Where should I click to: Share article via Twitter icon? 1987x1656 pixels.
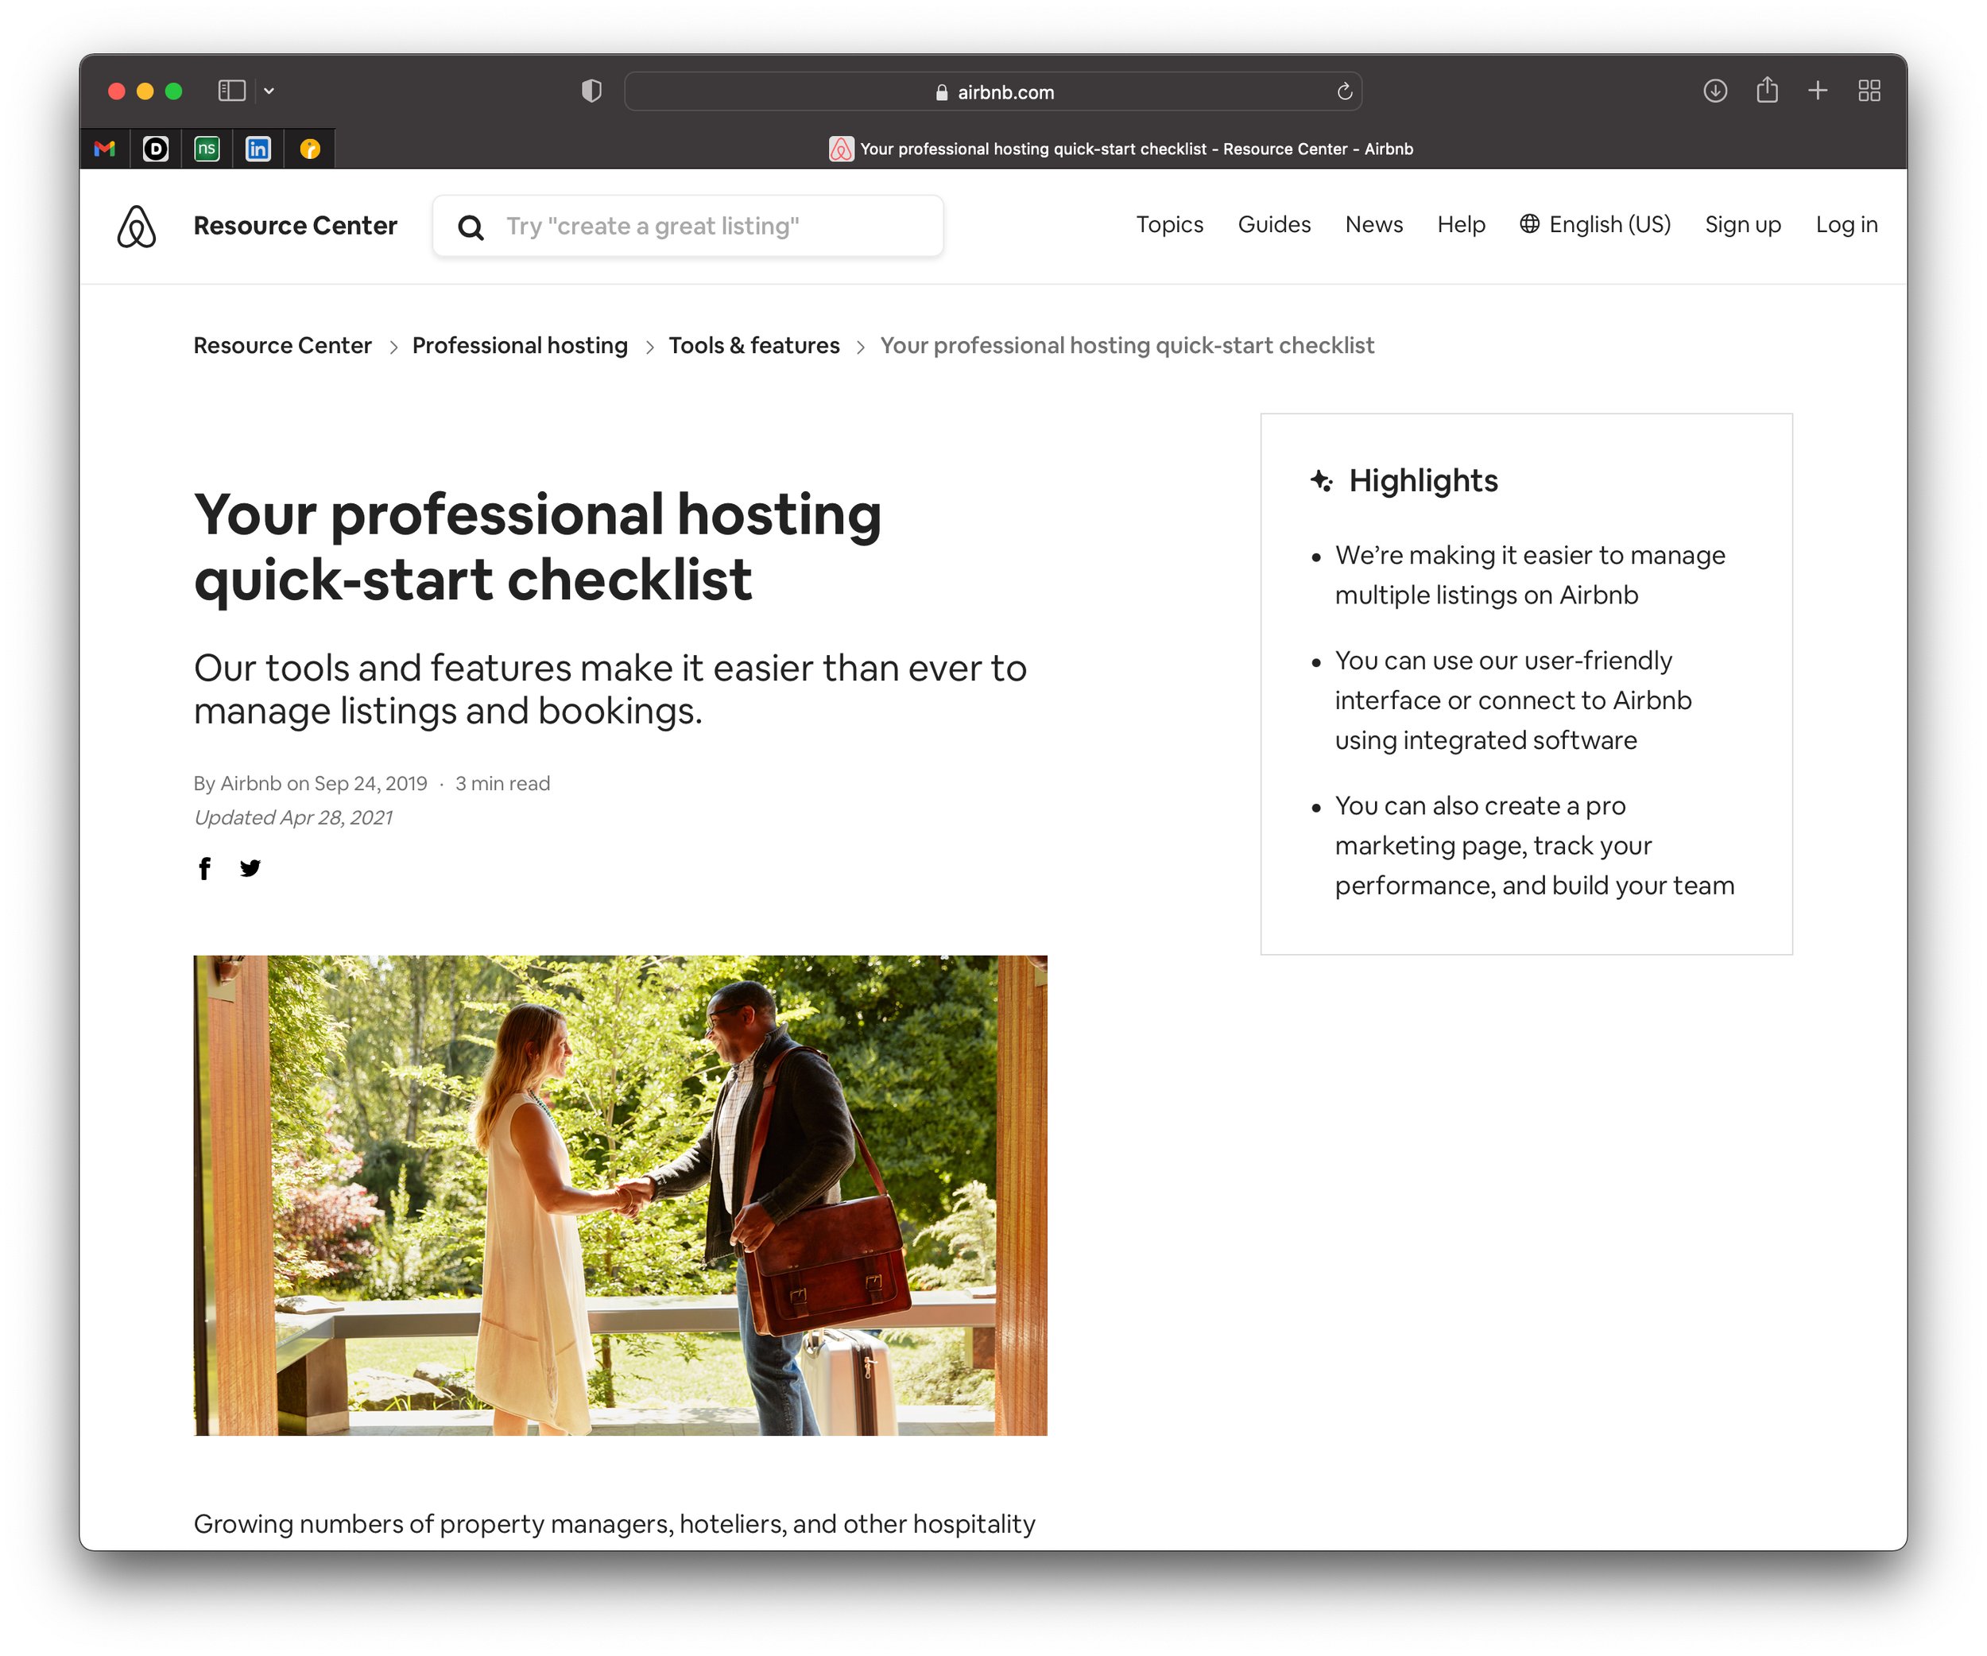pyautogui.click(x=250, y=867)
